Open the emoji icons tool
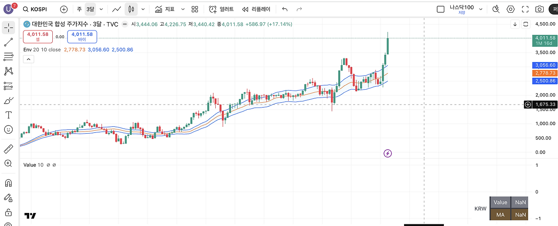 [x=8, y=130]
